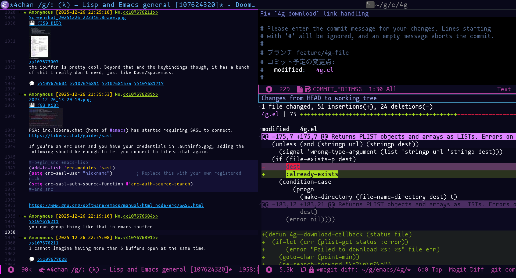Image resolution: width=516 pixels, height=278 pixels.
Task: Click the N state icon in COMMIT_EDITMSG modeline
Action: [269, 89]
